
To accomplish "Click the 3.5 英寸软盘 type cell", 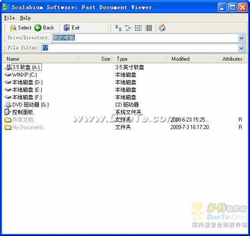I will [130, 67].
